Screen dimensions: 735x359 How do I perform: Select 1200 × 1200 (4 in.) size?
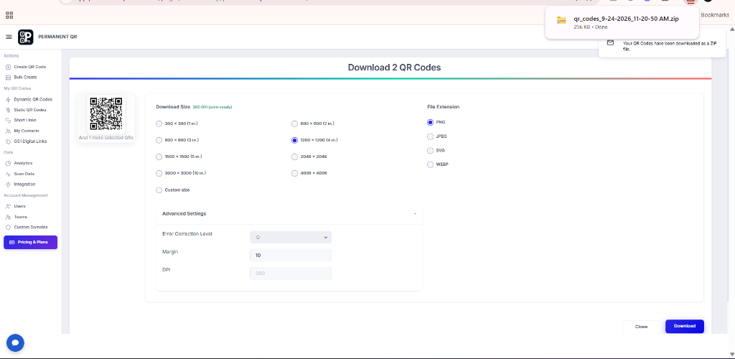click(294, 140)
